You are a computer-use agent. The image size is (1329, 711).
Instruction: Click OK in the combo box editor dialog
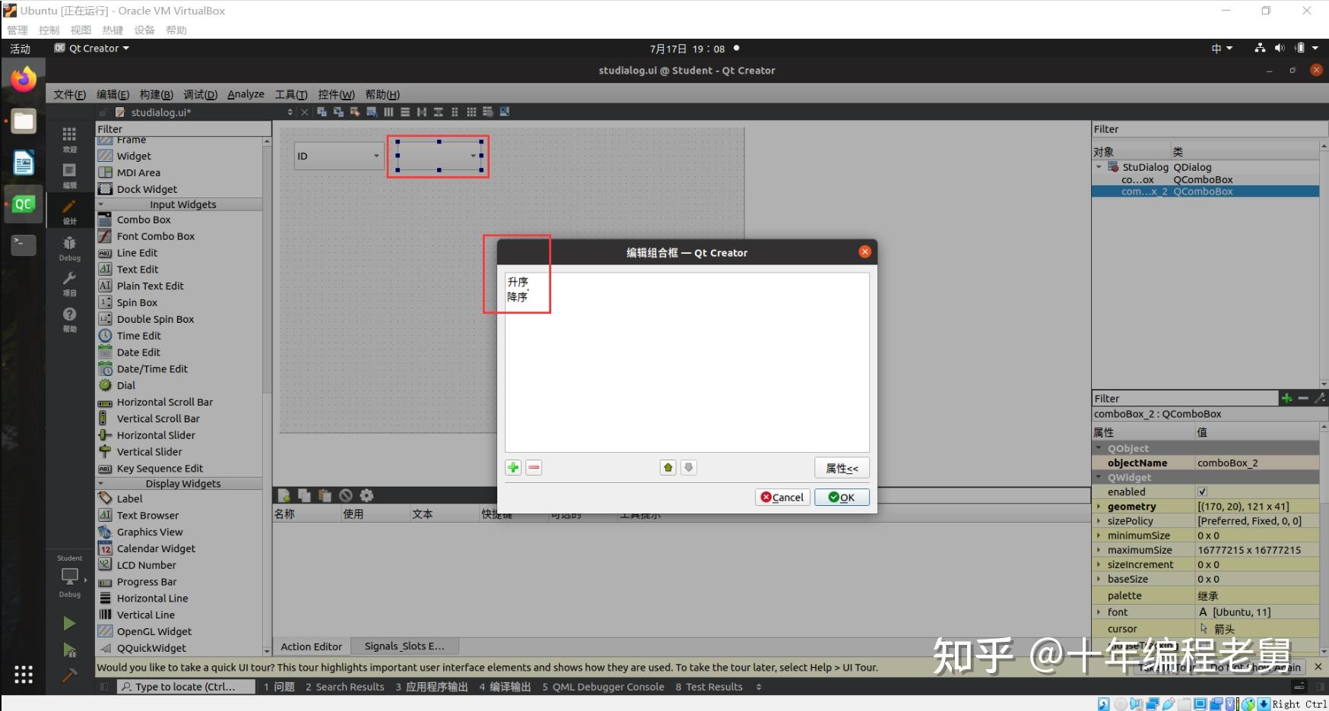coord(841,497)
